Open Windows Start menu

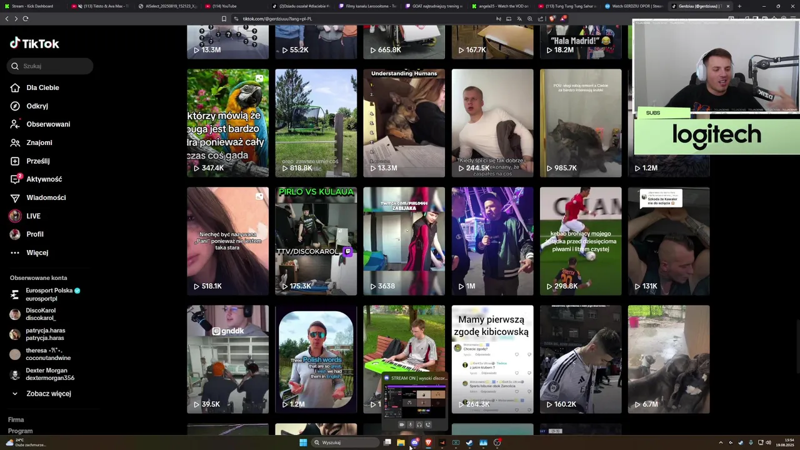pyautogui.click(x=303, y=442)
